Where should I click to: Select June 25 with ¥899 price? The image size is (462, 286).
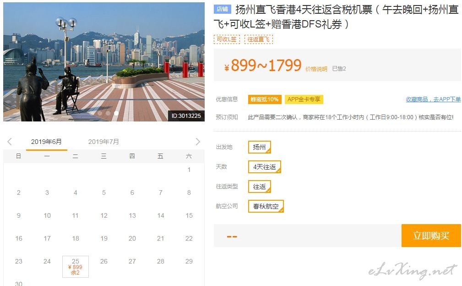click(76, 267)
